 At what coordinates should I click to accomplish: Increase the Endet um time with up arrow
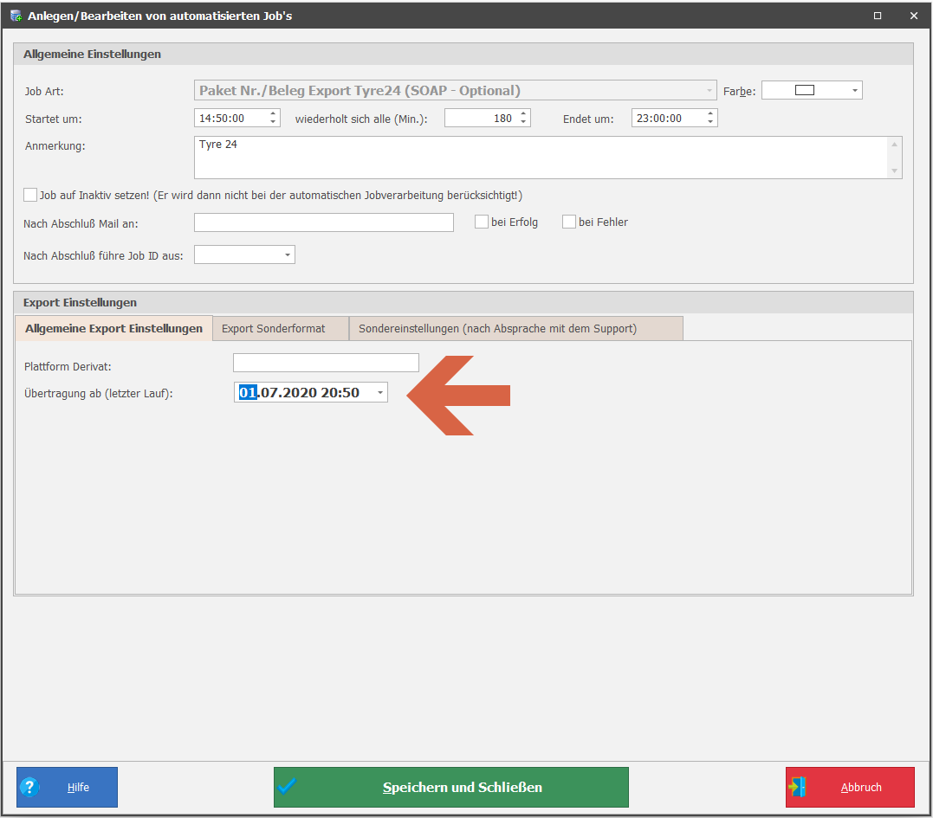[x=710, y=113]
